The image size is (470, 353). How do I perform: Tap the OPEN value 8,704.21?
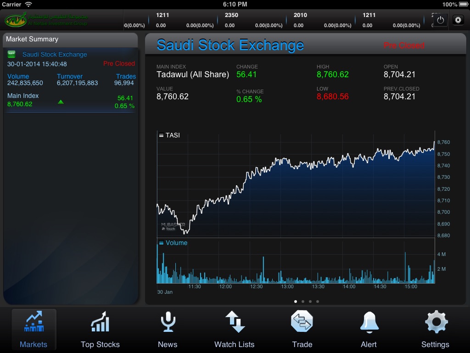coord(400,74)
